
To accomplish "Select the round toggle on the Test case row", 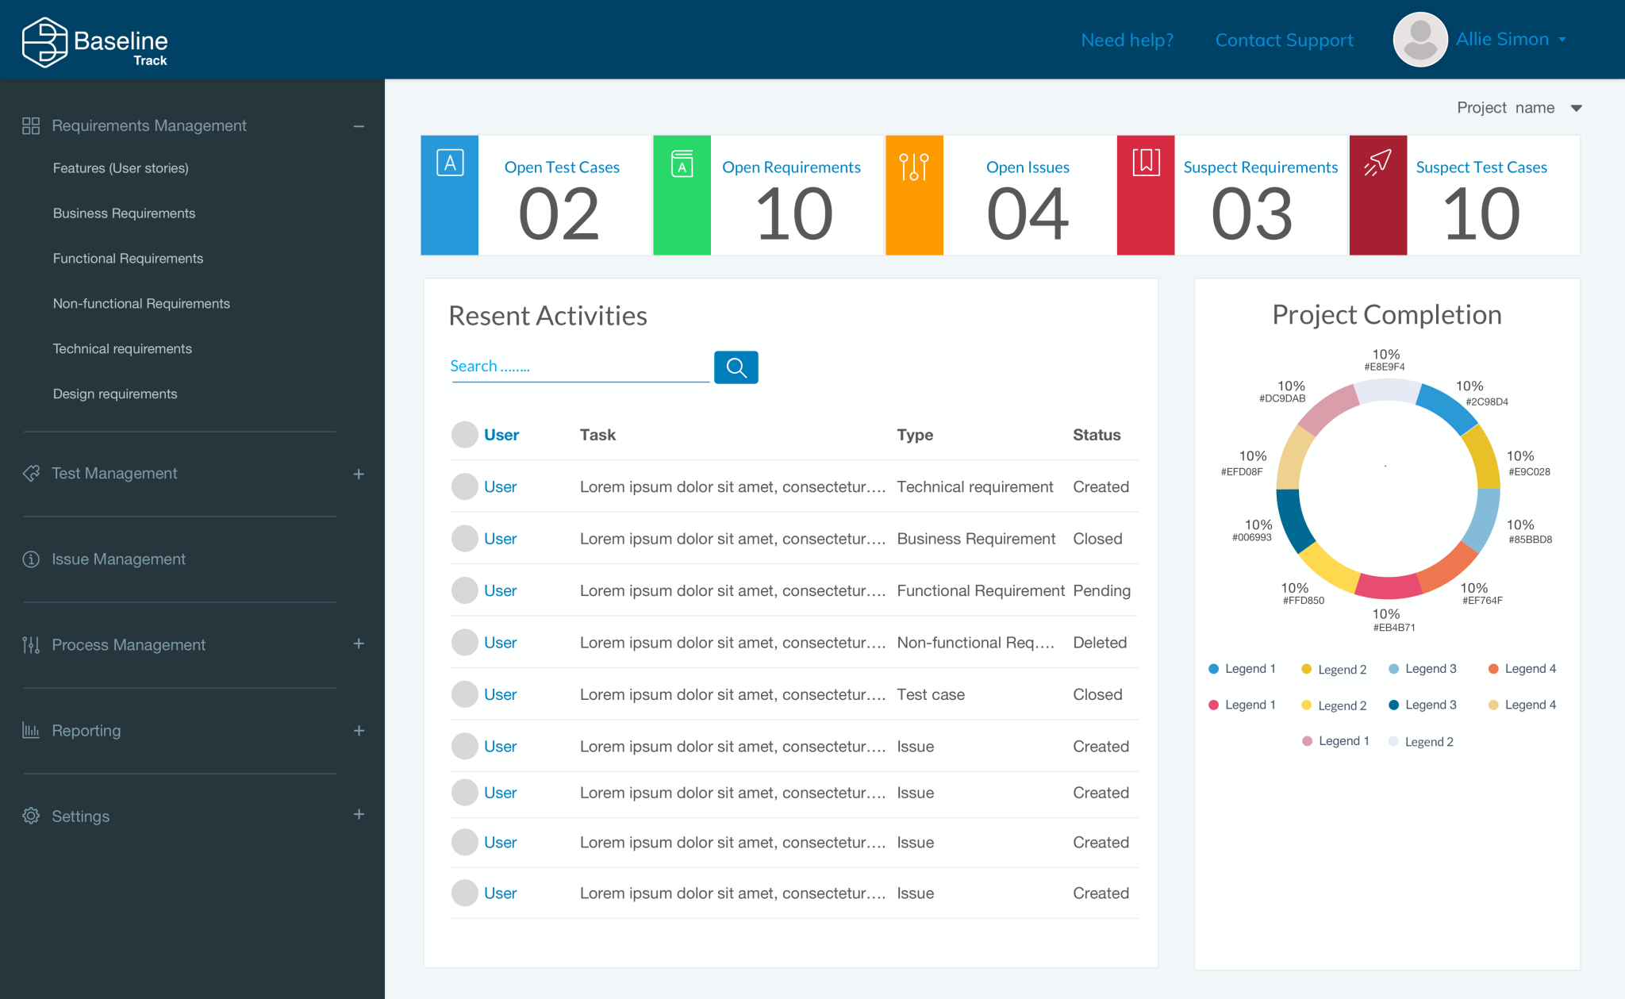I will [465, 694].
